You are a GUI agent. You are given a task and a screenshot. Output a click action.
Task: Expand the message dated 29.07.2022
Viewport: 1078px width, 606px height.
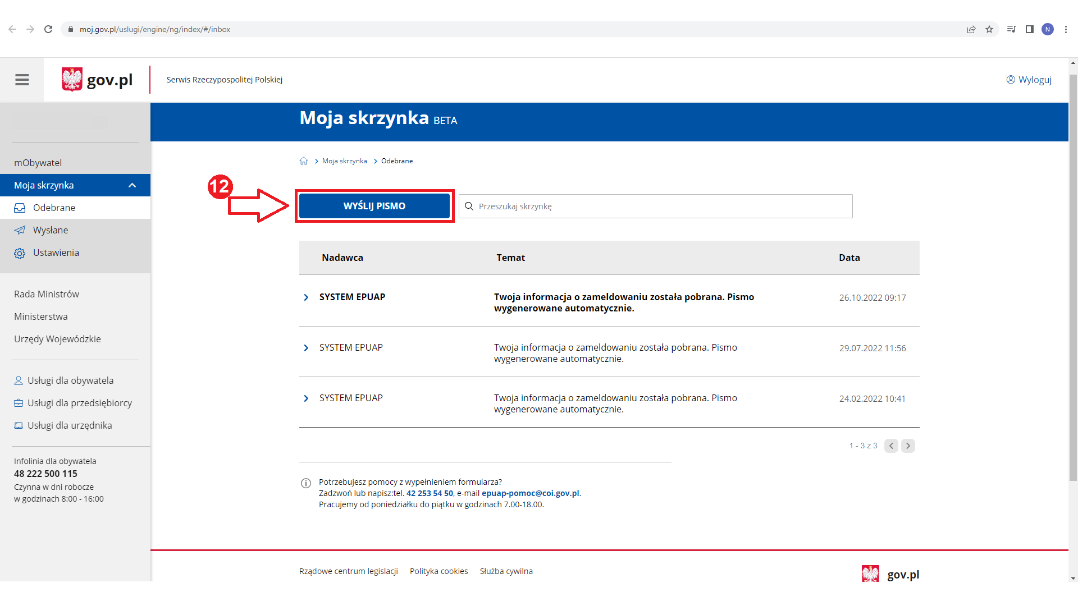(306, 348)
